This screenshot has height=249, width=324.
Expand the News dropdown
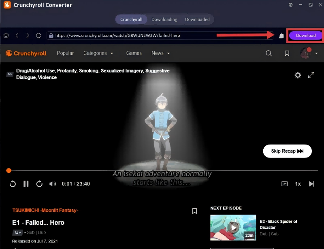point(160,53)
